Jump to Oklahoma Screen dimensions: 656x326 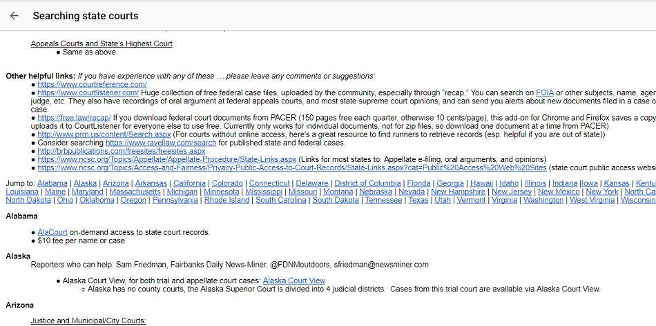pyautogui.click(x=97, y=200)
